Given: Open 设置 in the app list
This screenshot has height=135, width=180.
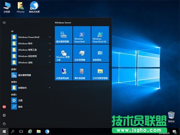Looking at the screenshot, I should [x=31, y=100].
